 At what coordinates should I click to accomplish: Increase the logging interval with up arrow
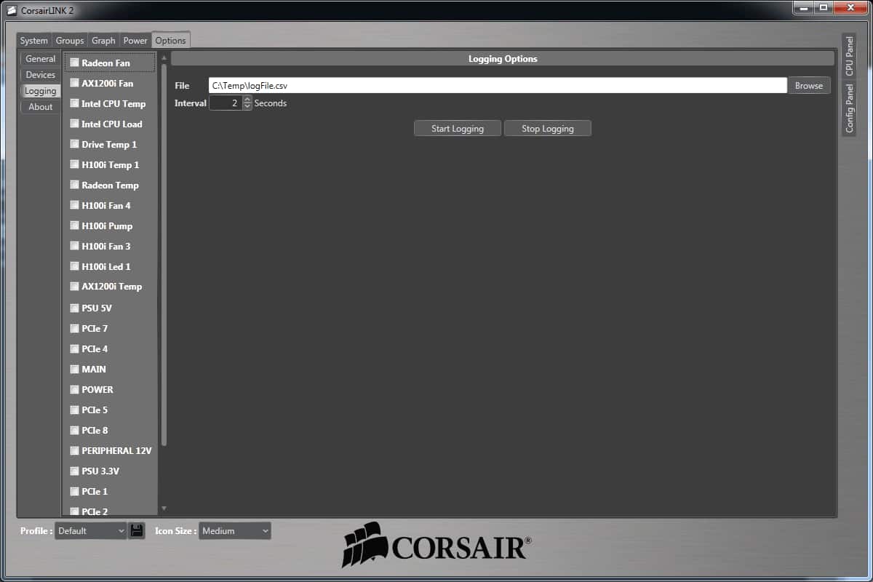click(x=247, y=100)
